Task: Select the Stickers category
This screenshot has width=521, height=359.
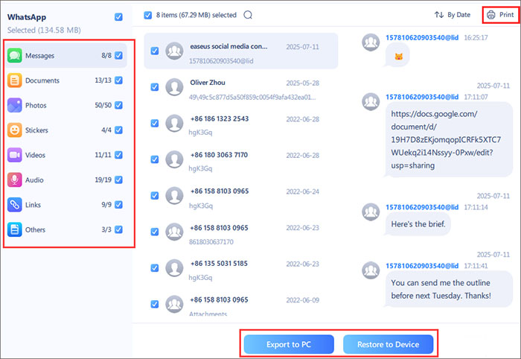Action: (66, 130)
